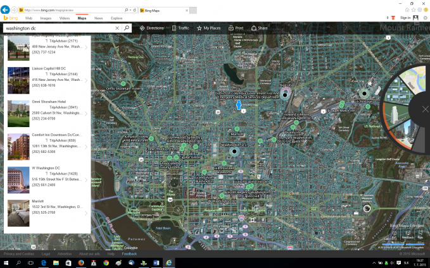Go back with the browser back arrow
Screen dimensions: 430x268
(x=5, y=10)
